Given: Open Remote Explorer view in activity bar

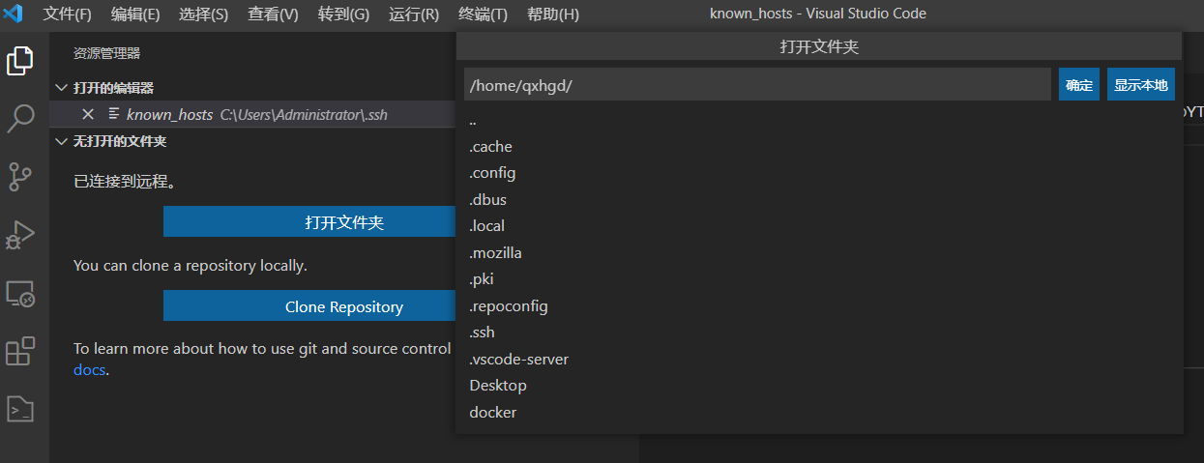Looking at the screenshot, I should click(x=20, y=294).
